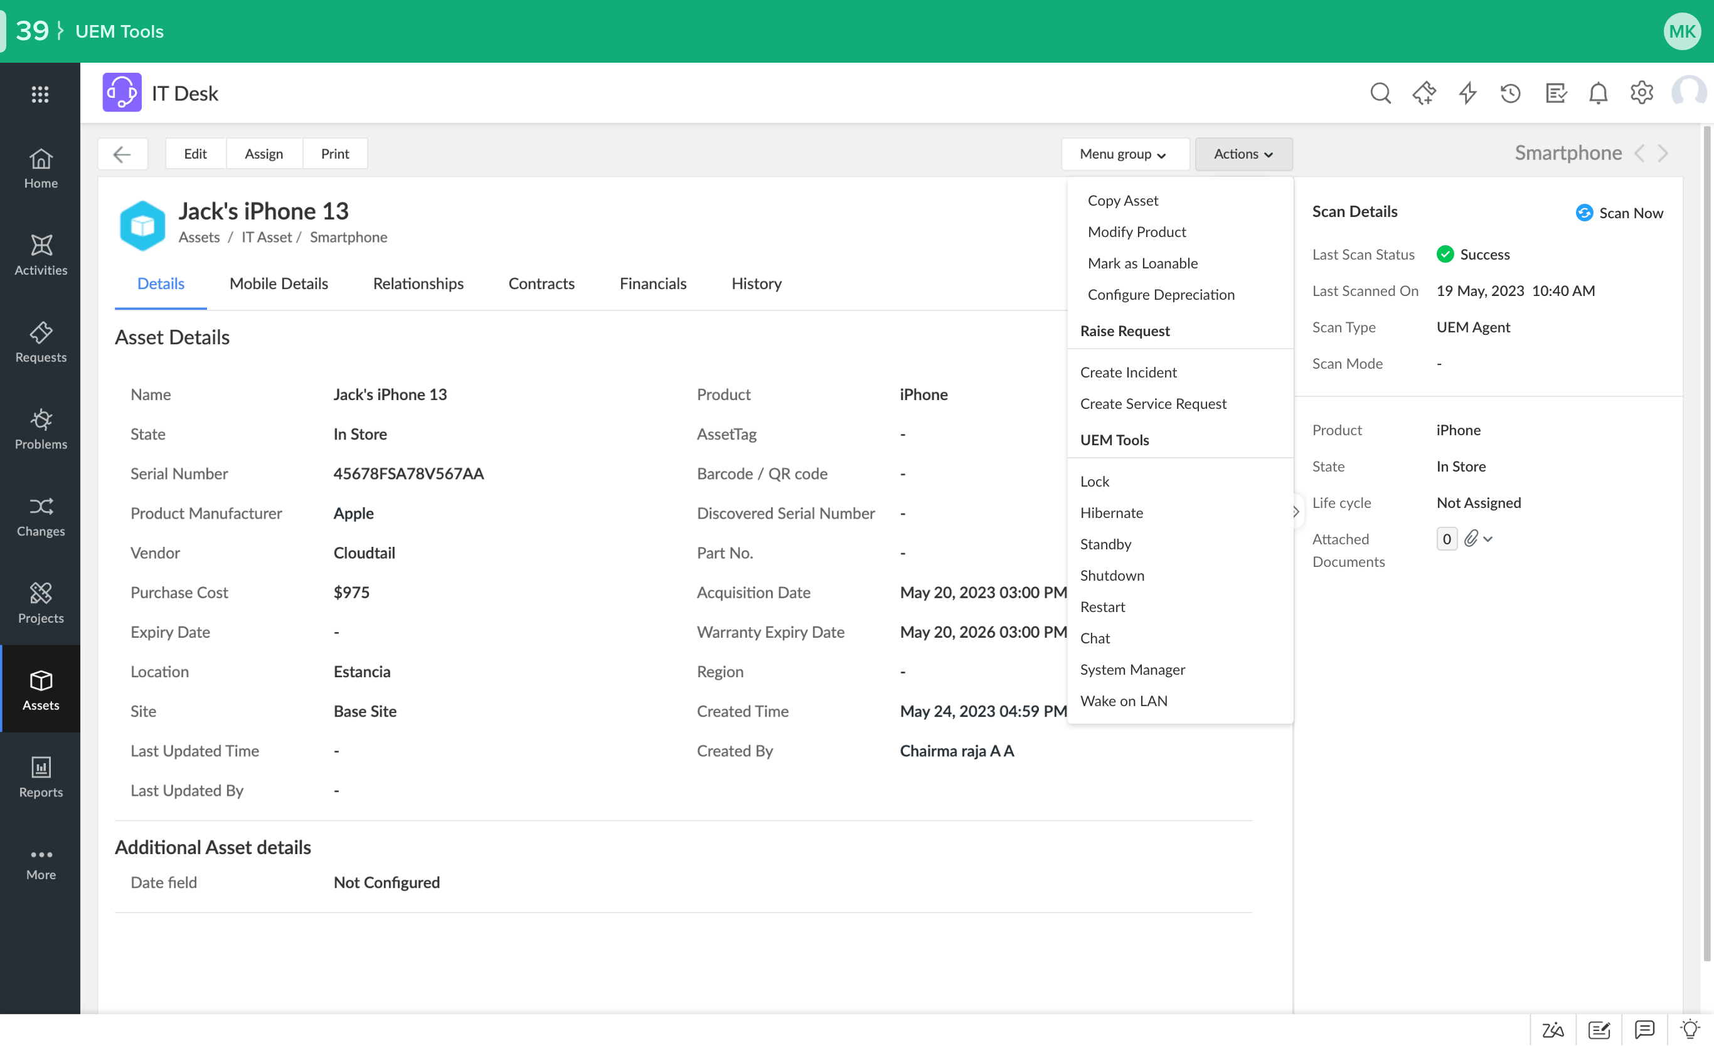Screen dimensions: 1714x1046
Task: Open the edit note icon in bottom bar
Action: tap(1599, 1029)
